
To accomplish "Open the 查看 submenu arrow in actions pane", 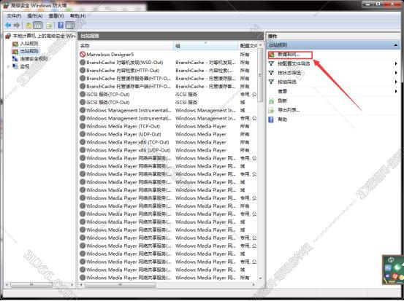I will pyautogui.click(x=396, y=91).
